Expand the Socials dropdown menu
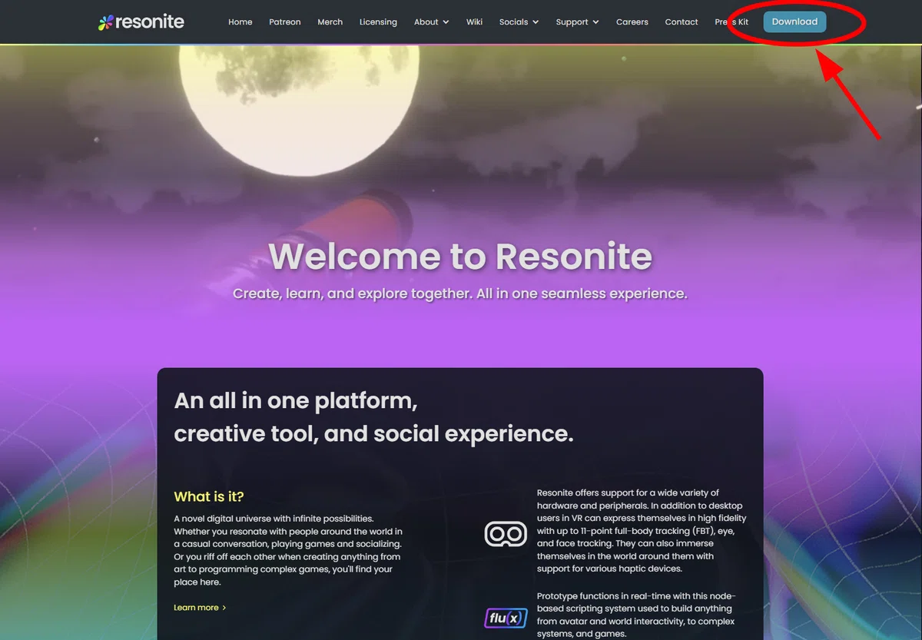This screenshot has width=922, height=640. click(x=519, y=22)
